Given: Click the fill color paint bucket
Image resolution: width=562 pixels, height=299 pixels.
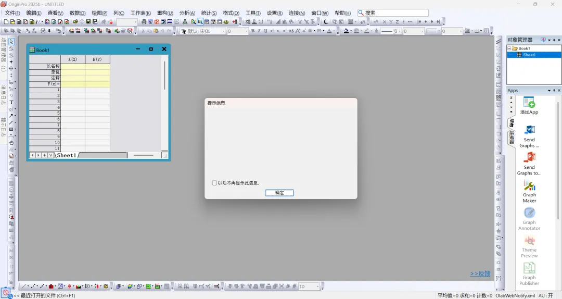Looking at the screenshot, I should pyautogui.click(x=346, y=31).
